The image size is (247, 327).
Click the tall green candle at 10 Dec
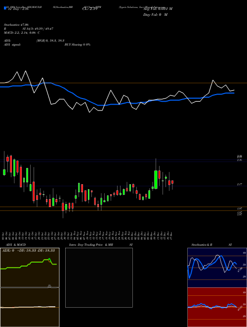click(x=156, y=179)
